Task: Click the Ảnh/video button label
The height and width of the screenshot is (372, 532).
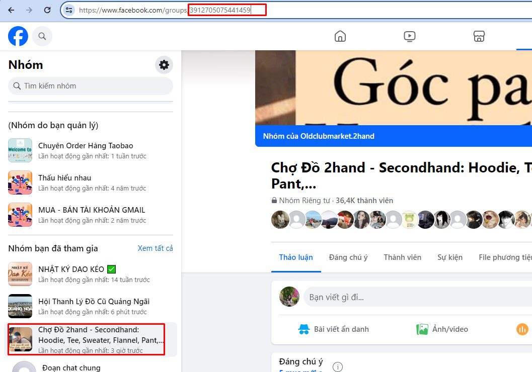Action: pos(450,329)
